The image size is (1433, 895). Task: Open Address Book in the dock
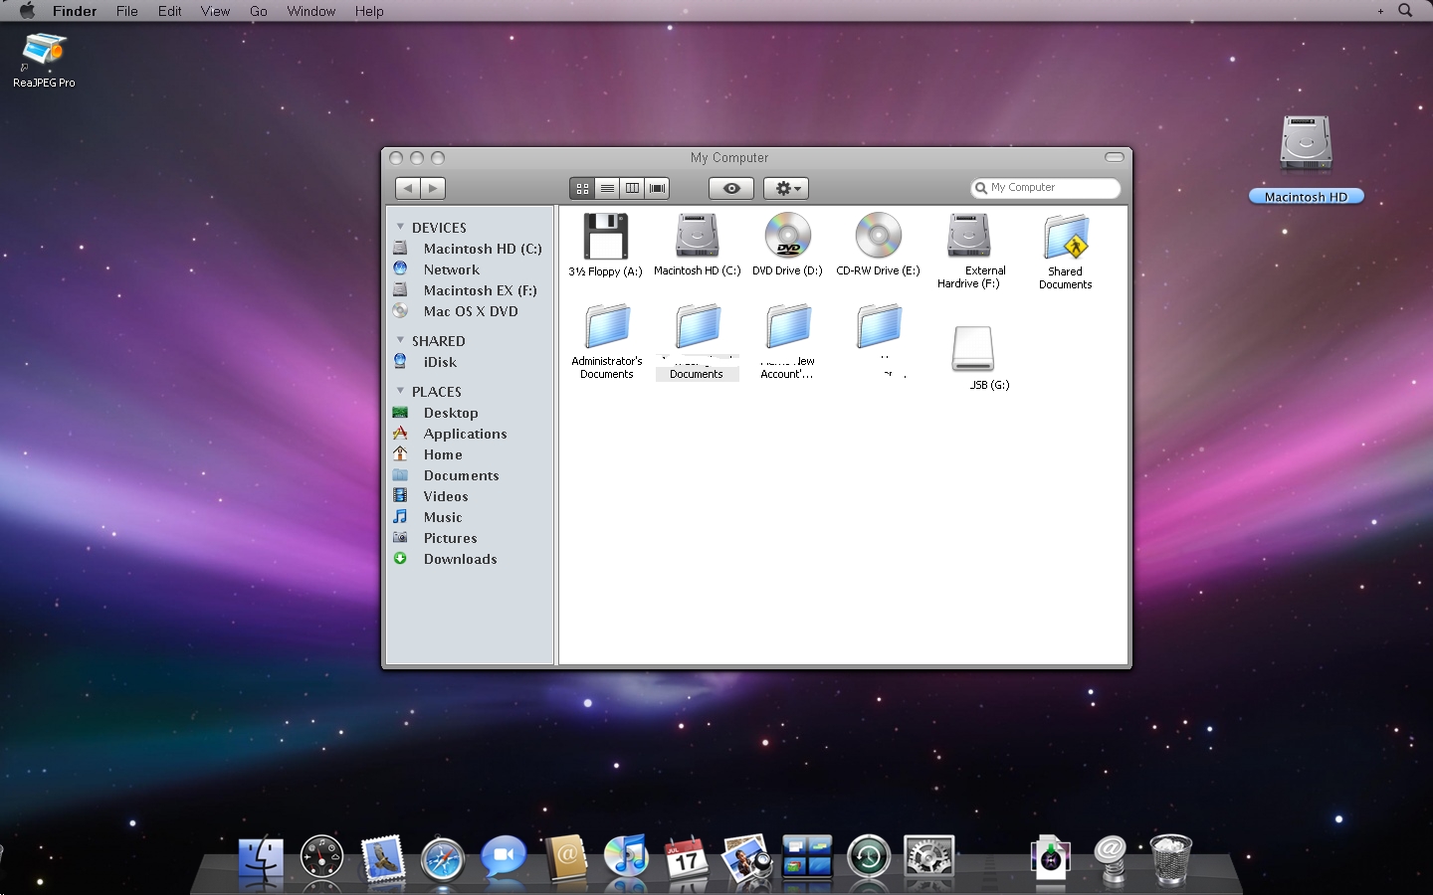[565, 858]
